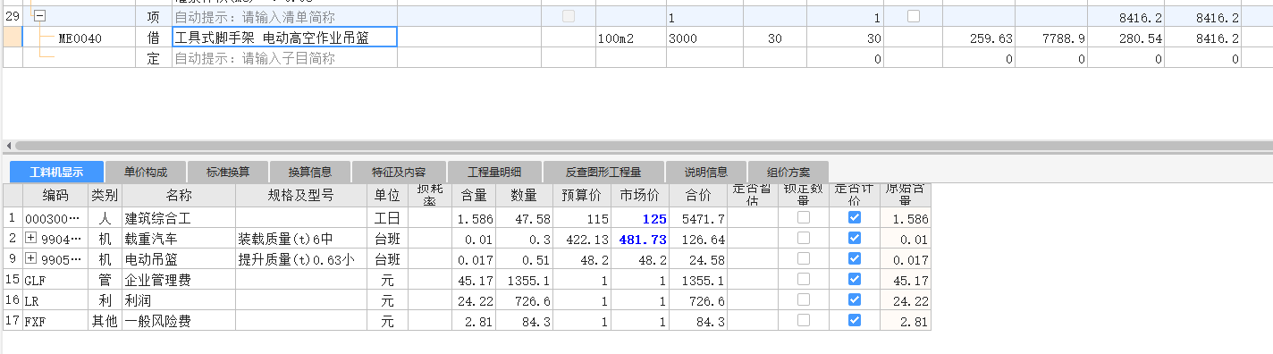This screenshot has height=354, width=1273.
Task: Open the 标准换算 tab
Action: coord(228,173)
